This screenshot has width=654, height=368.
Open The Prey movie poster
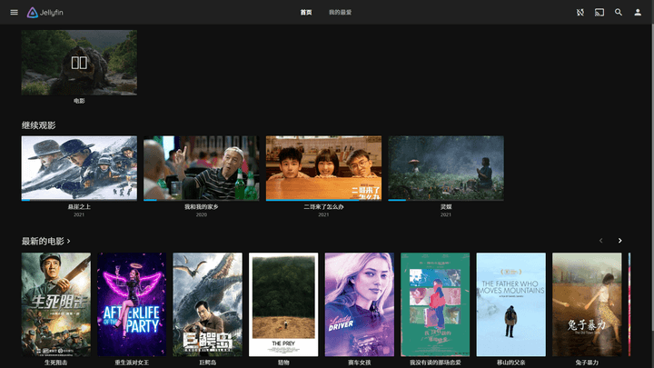[x=283, y=303]
